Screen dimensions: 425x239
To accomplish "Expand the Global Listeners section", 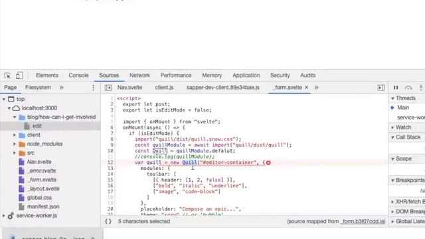I will [x=392, y=221].
